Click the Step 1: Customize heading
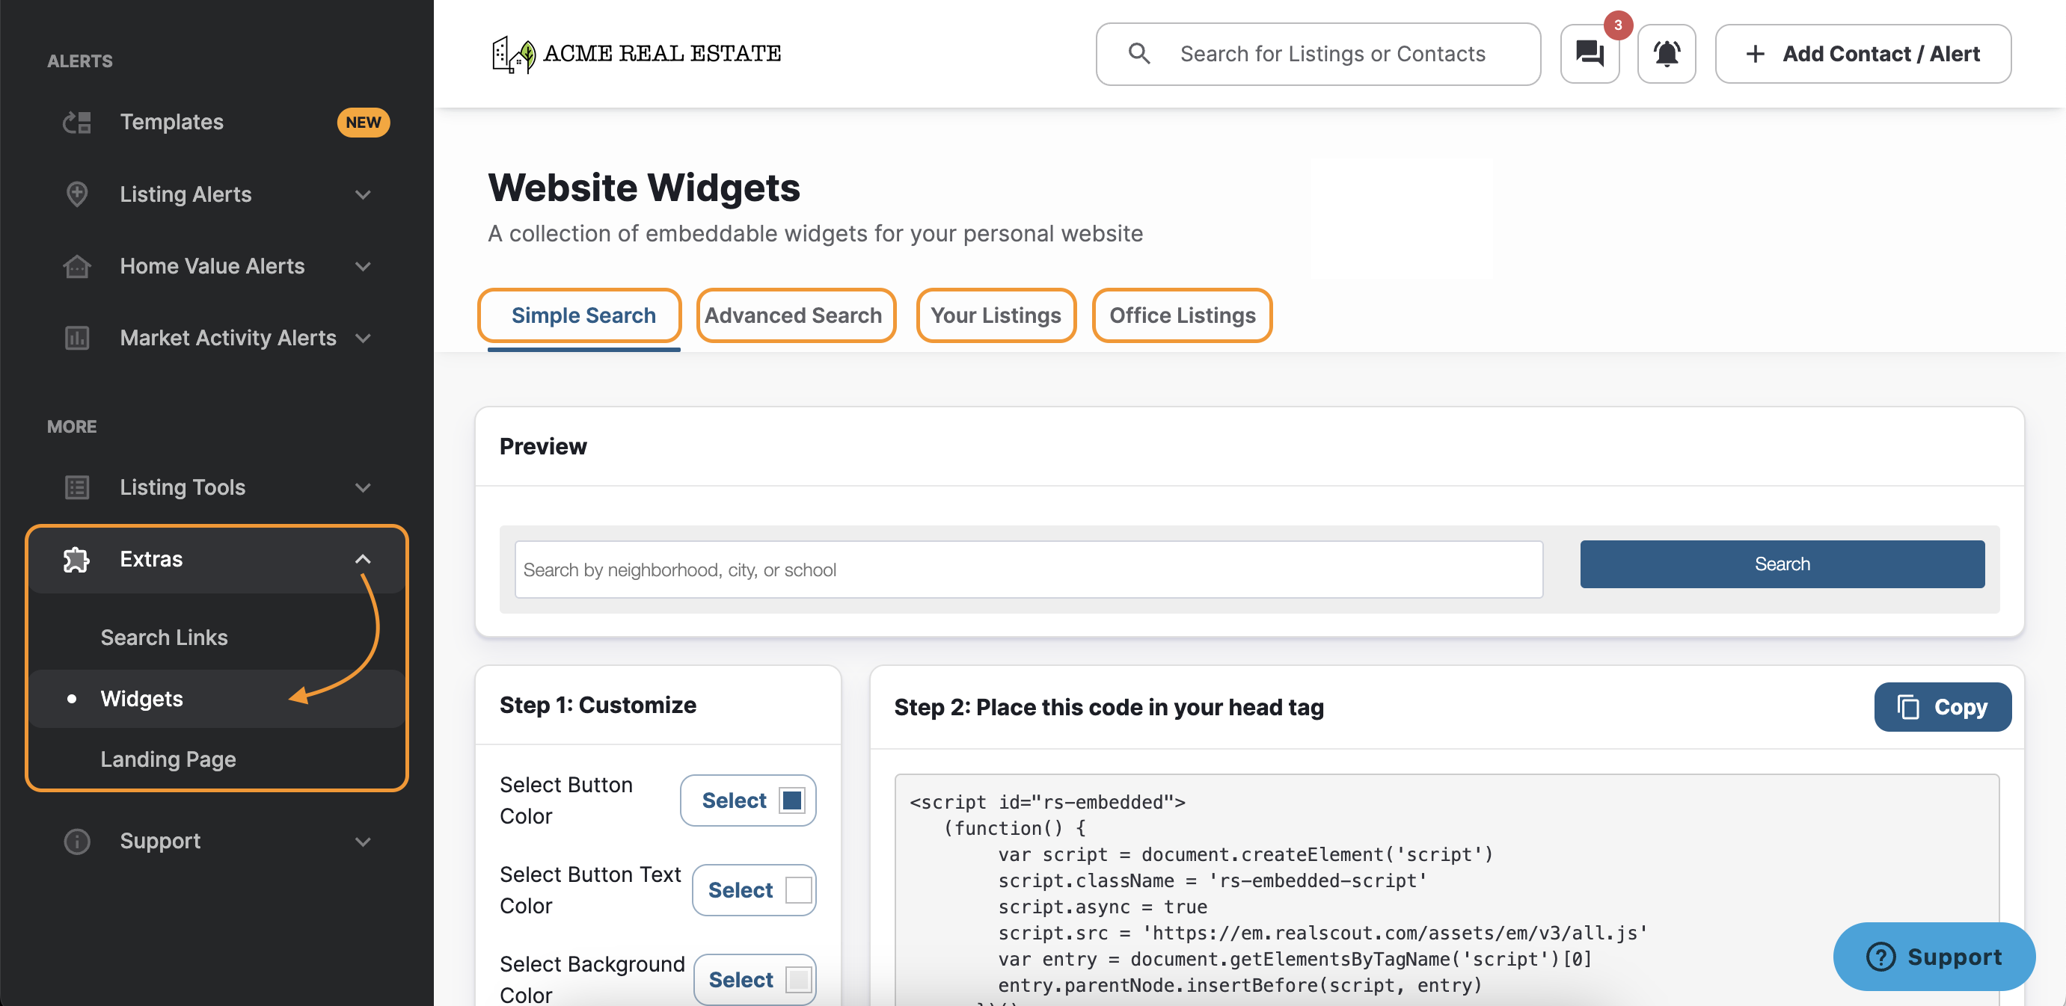Image resolution: width=2066 pixels, height=1006 pixels. click(598, 705)
